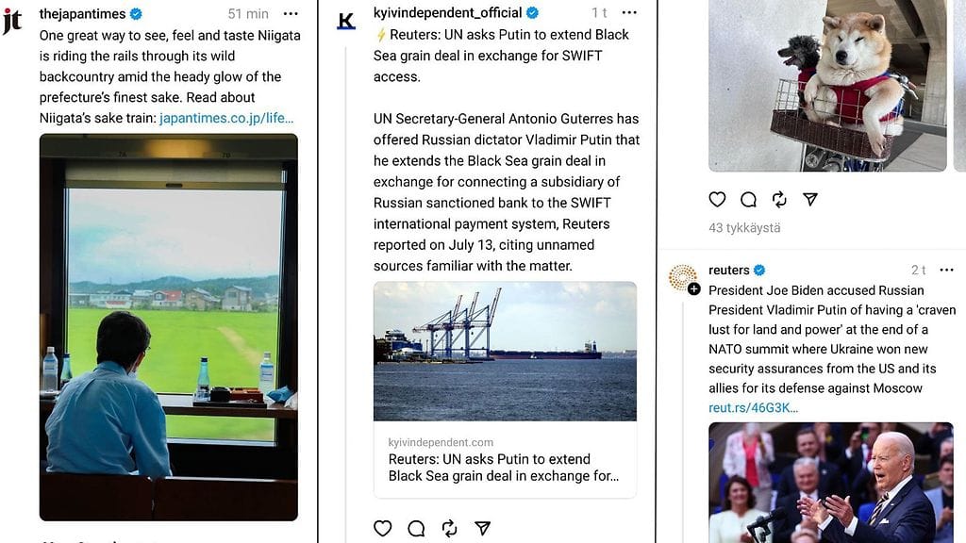
Task: Open kyivindependent_official profile from username
Action: (448, 12)
